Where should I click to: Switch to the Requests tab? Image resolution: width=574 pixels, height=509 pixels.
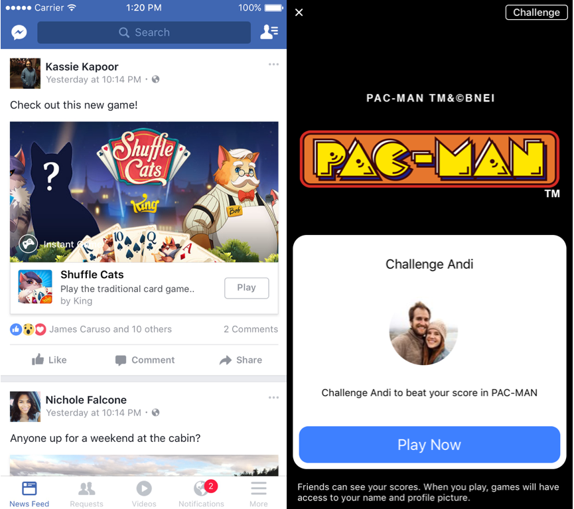pyautogui.click(x=87, y=494)
